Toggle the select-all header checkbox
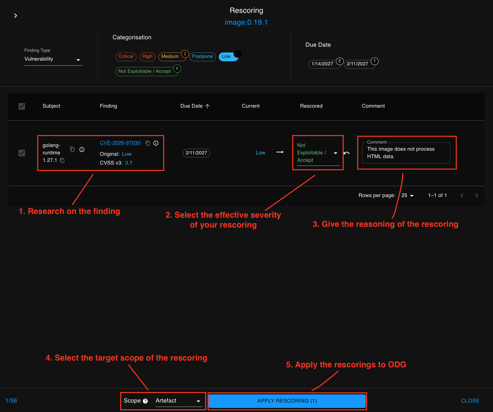The image size is (493, 412). (22, 106)
